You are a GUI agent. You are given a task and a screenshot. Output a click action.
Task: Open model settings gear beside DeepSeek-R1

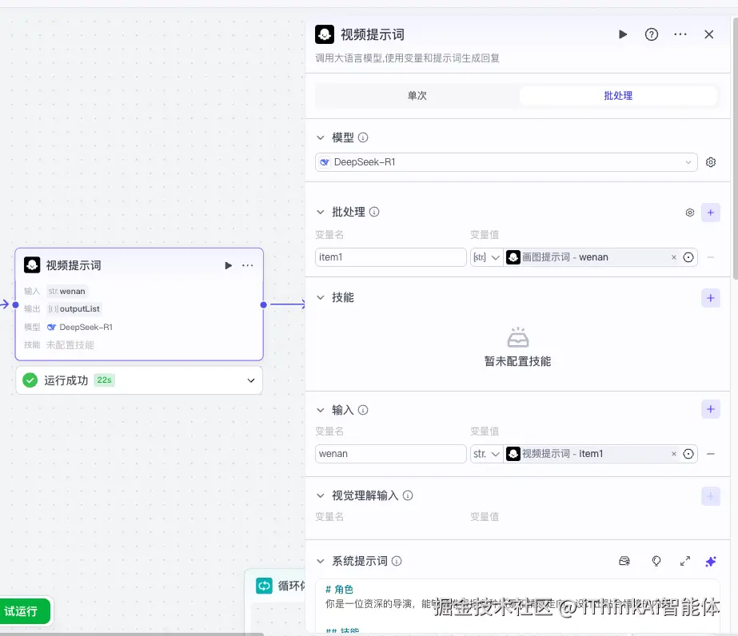click(710, 161)
